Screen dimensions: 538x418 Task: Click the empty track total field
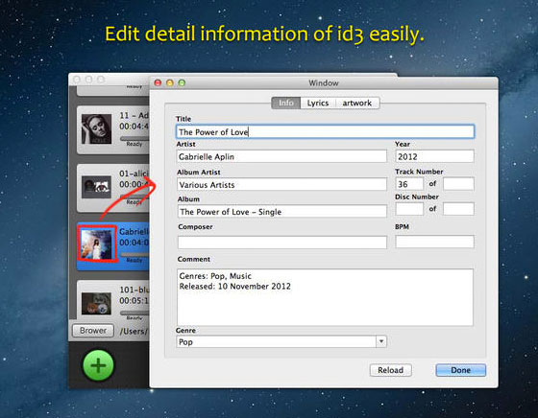458,184
